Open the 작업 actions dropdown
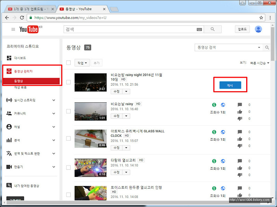The width and height of the screenshot is (277, 207). [x=82, y=63]
